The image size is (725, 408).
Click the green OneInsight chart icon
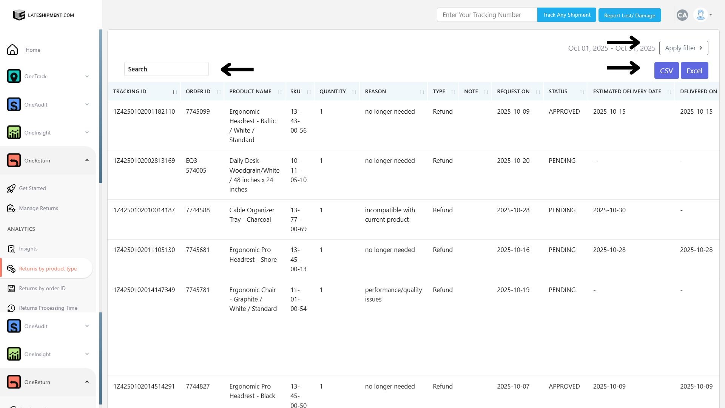point(14,133)
